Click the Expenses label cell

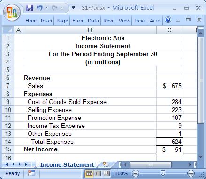pyautogui.click(x=90, y=94)
